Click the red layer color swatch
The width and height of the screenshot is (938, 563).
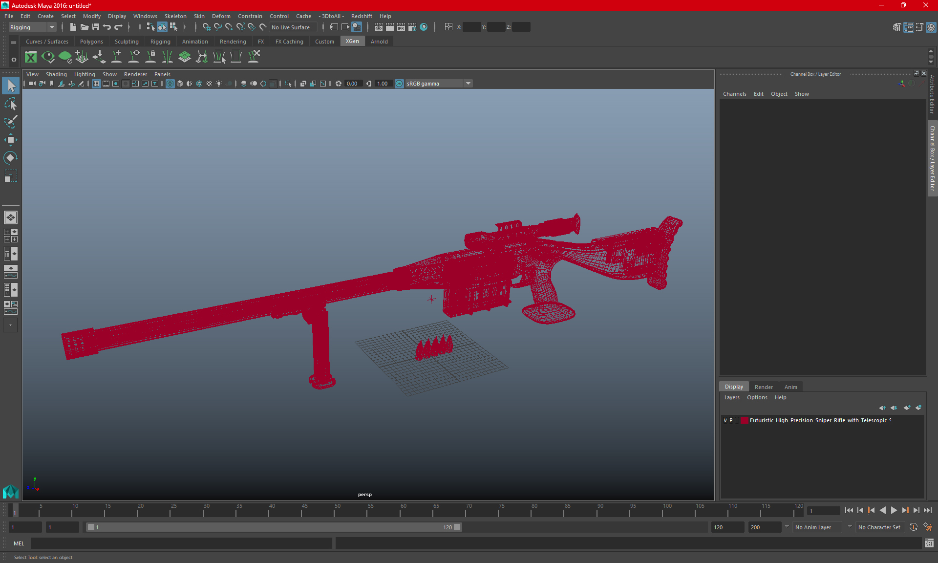(744, 420)
